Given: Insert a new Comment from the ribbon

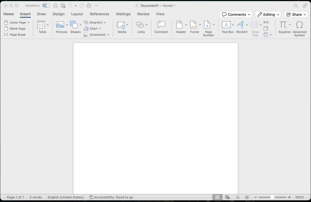Looking at the screenshot, I should coord(161,27).
